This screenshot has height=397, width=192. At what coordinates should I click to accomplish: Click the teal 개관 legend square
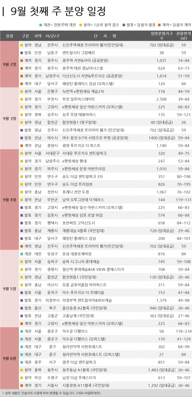pos(41,25)
